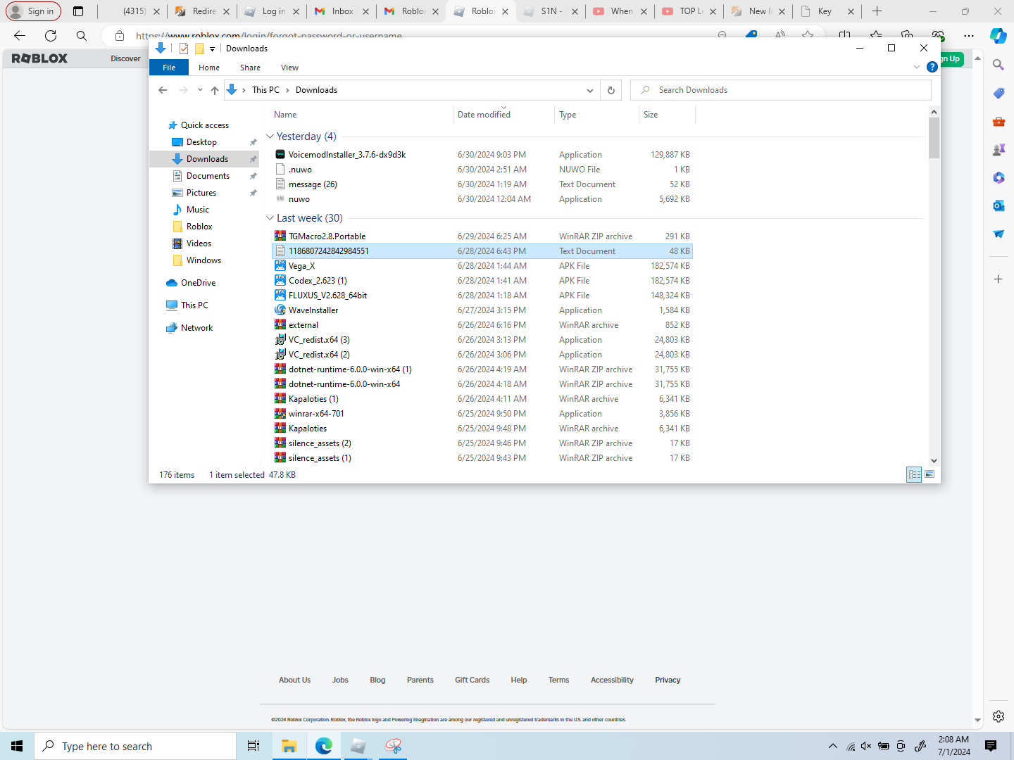Refresh the Edge browser page
Screen dimensions: 1014x760
[x=51, y=36]
